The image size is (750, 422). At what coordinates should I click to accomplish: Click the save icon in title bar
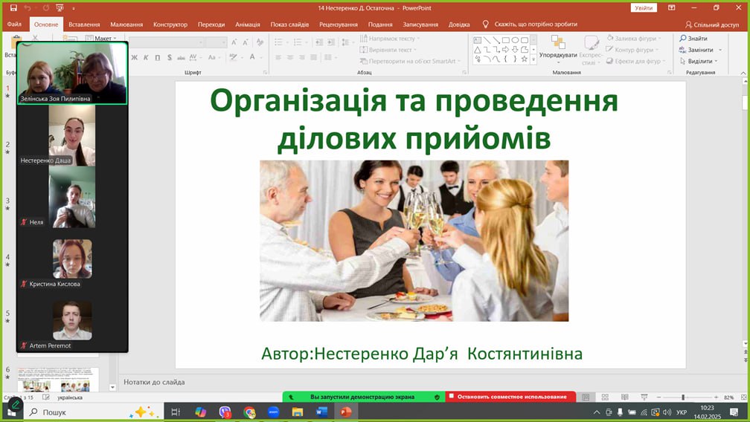pos(13,7)
